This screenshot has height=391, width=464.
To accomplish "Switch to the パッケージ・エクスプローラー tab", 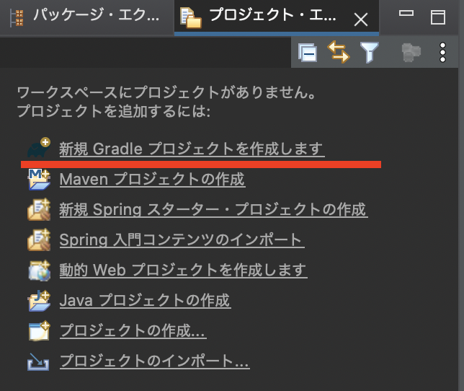I will [x=86, y=17].
